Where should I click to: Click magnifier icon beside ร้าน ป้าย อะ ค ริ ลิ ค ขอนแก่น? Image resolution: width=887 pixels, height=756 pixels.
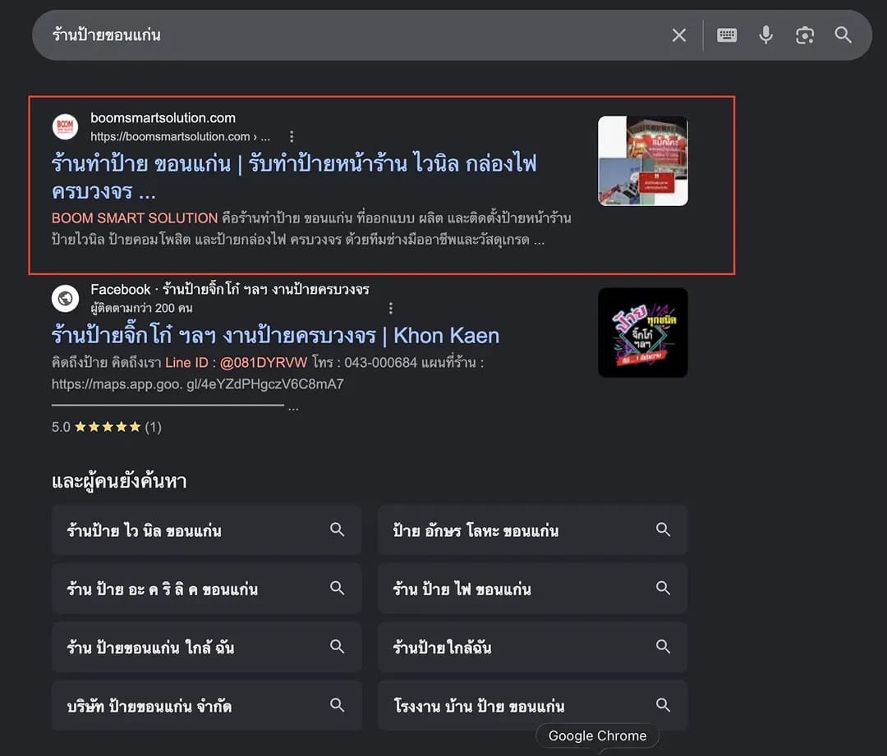[338, 588]
